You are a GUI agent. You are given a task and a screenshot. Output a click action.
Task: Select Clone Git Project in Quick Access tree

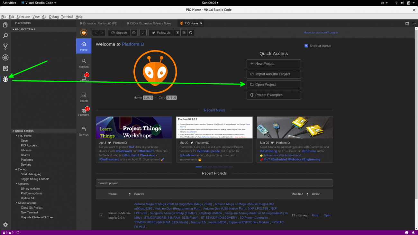click(32, 208)
